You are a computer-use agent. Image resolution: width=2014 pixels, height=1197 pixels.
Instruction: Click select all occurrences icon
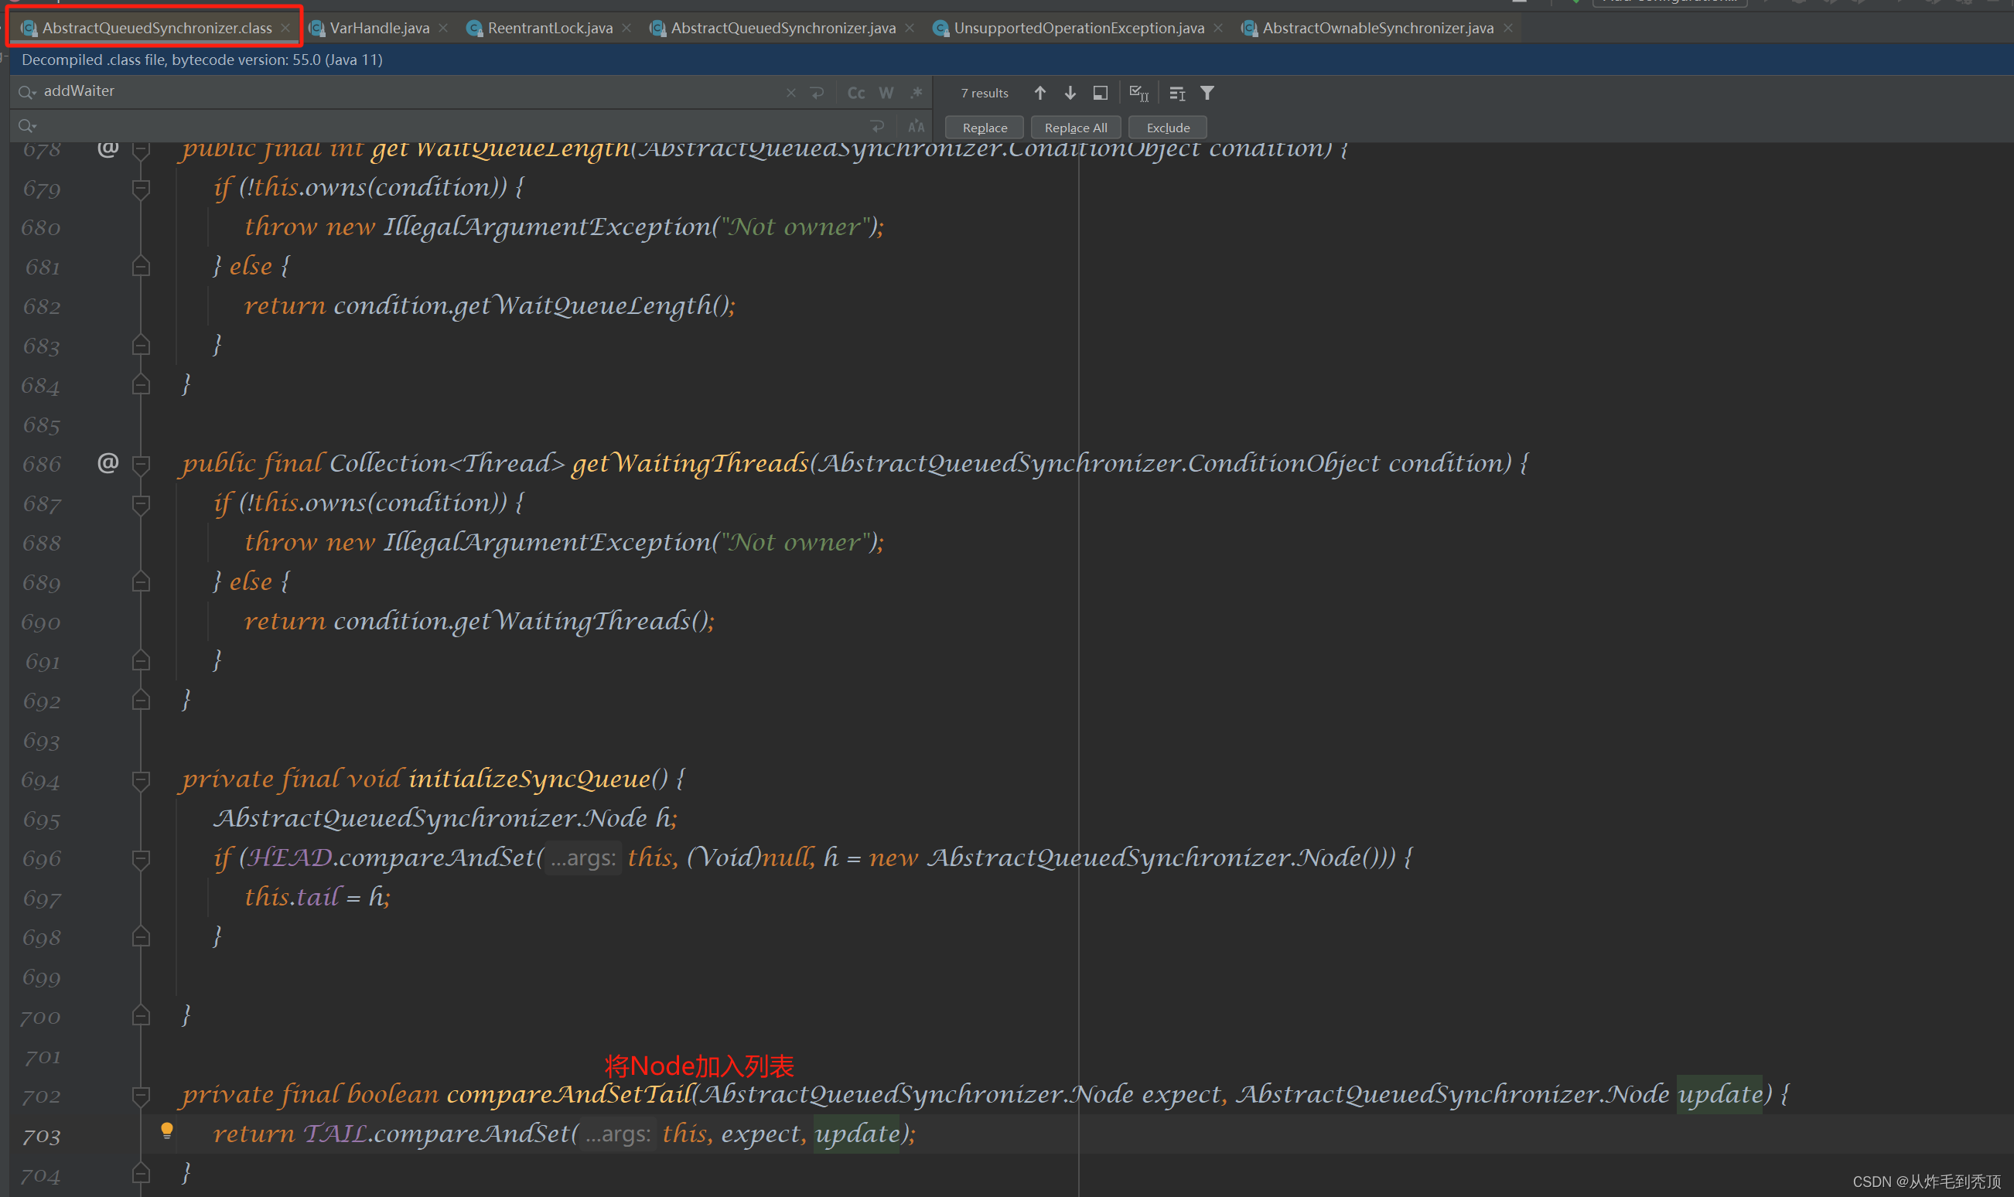(x=1138, y=93)
